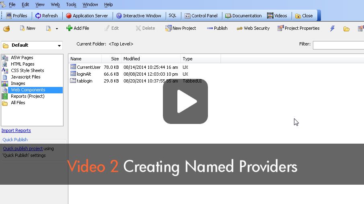Open the Control Panel
364x204 pixels.
click(x=201, y=16)
